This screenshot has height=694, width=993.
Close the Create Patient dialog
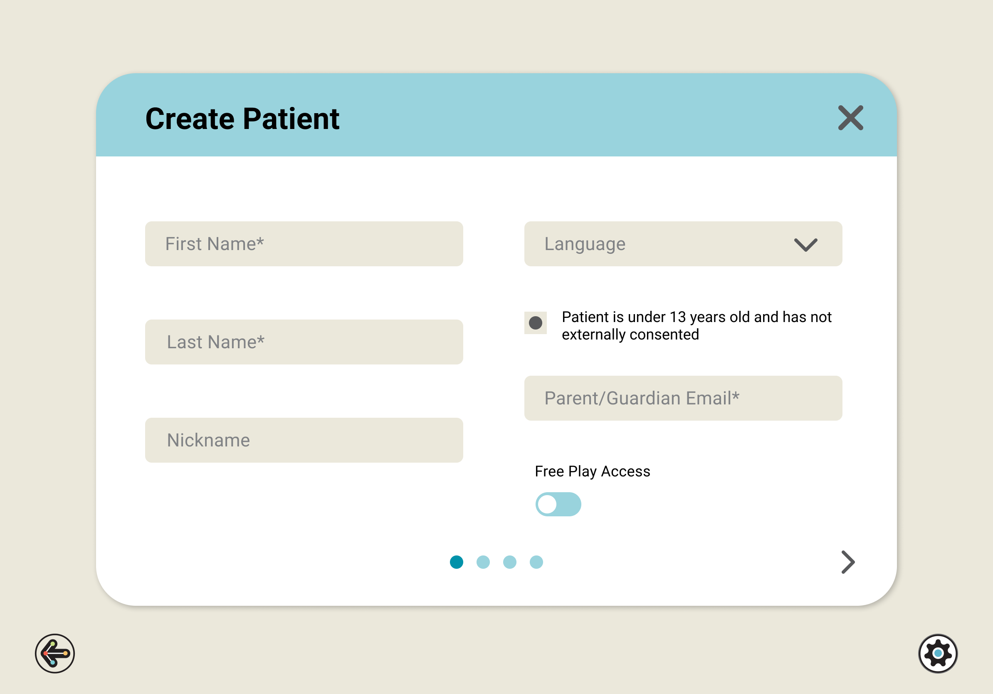coord(850,118)
